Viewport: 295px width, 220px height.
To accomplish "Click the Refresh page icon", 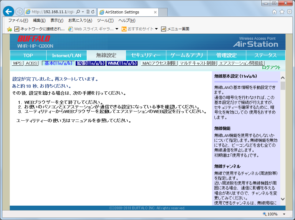I will [93, 12].
